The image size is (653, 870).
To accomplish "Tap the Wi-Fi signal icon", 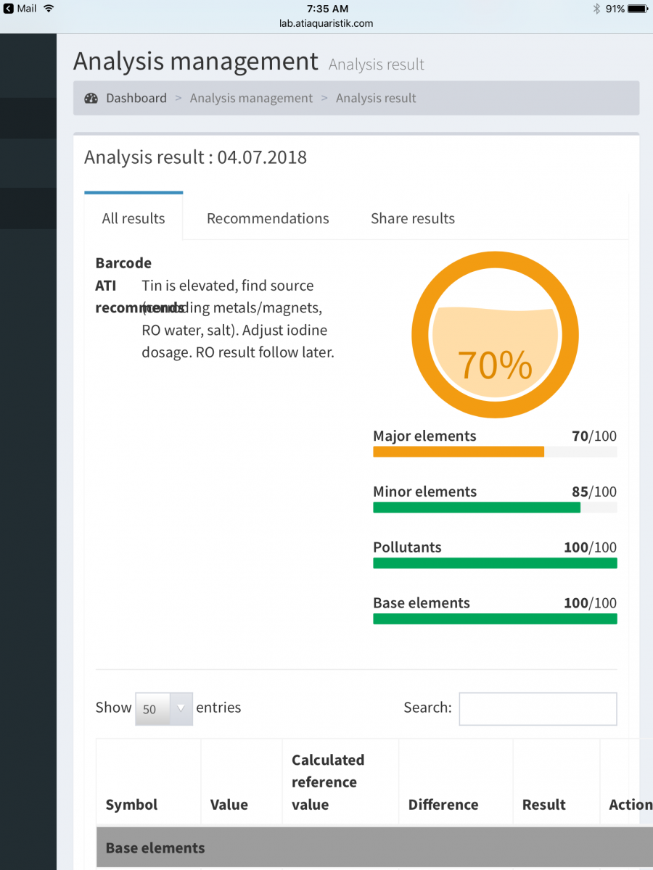I will [49, 9].
